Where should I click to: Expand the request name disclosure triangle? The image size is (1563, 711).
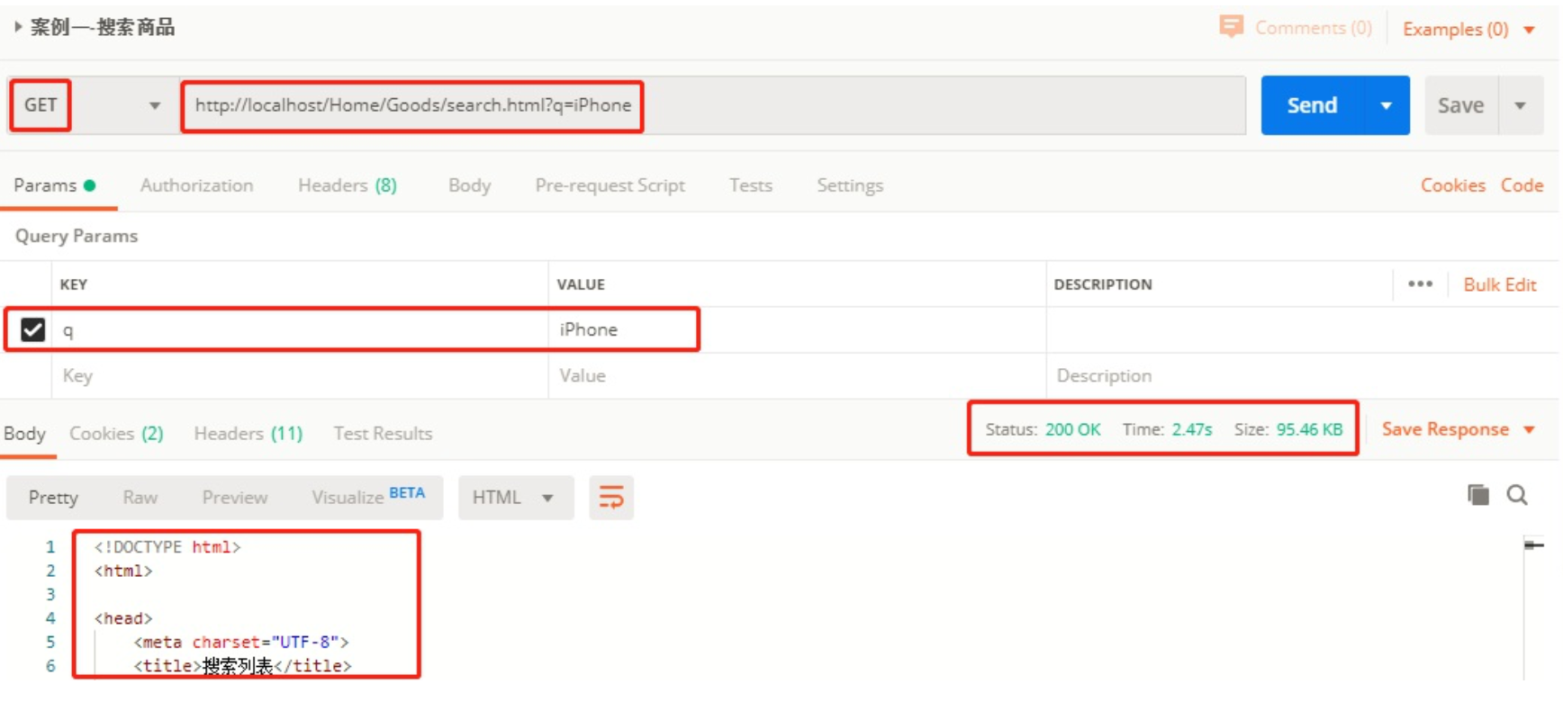(18, 27)
